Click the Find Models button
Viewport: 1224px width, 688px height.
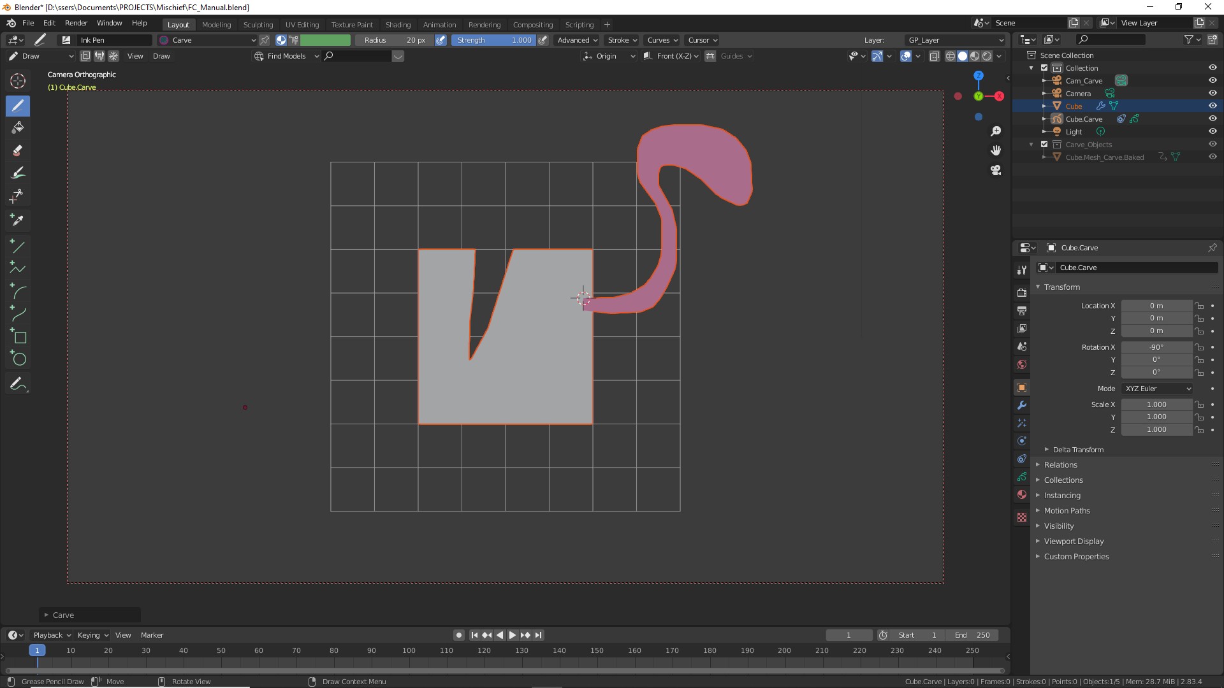click(x=286, y=56)
